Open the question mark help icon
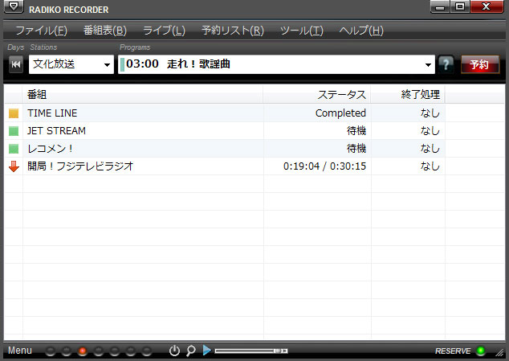Image resolution: width=509 pixels, height=361 pixels. click(446, 64)
